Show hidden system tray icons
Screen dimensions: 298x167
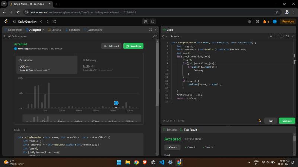[248, 162]
